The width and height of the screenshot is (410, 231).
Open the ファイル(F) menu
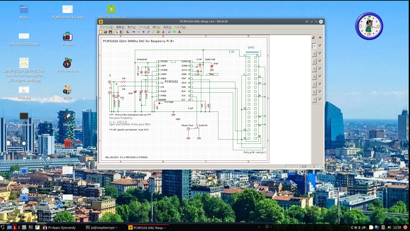(x=106, y=27)
